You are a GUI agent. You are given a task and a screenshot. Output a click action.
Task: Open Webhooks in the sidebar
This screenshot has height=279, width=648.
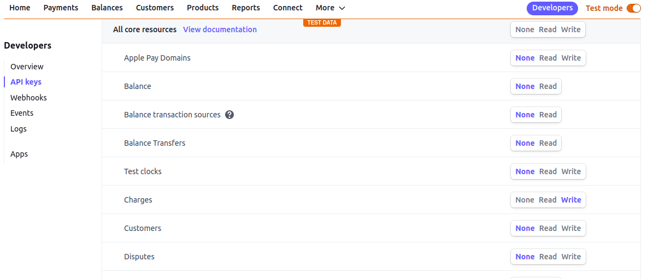28,98
